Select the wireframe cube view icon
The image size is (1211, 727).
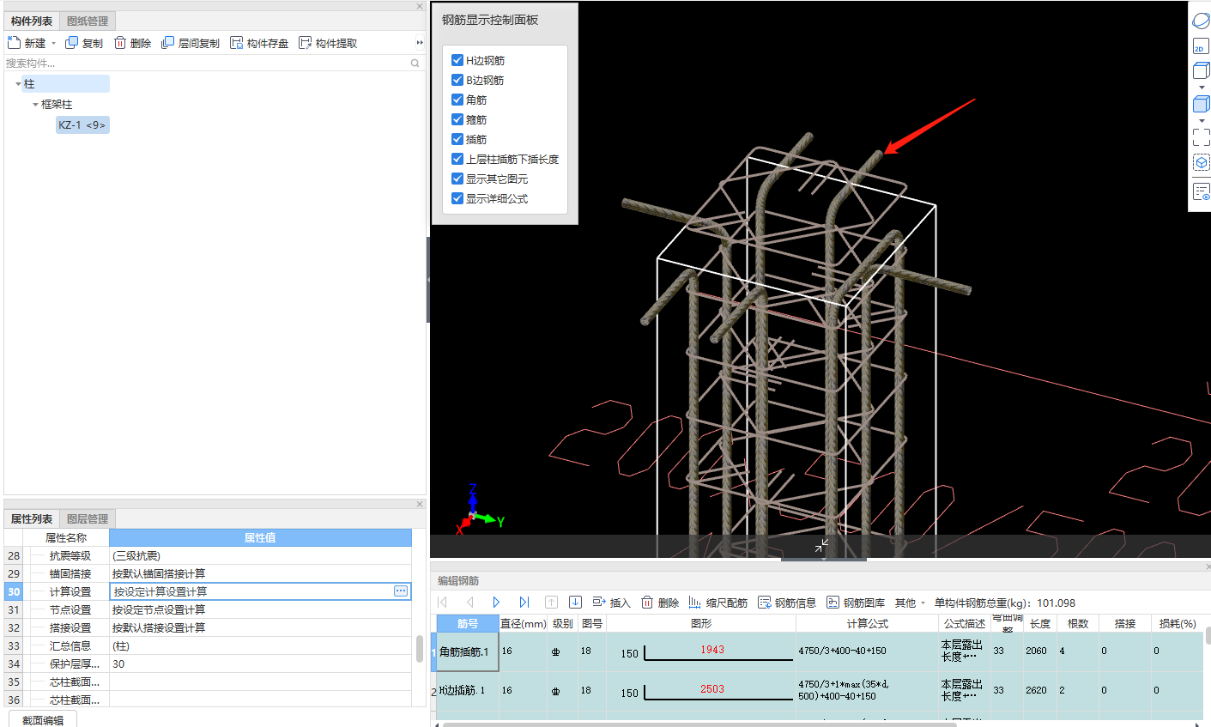pyautogui.click(x=1202, y=71)
